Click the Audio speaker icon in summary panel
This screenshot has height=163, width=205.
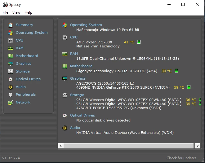point(65,128)
